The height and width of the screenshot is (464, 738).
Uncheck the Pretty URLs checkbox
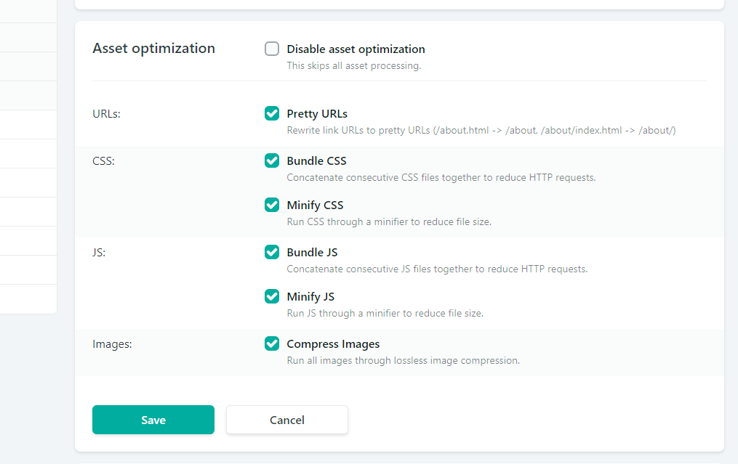272,113
